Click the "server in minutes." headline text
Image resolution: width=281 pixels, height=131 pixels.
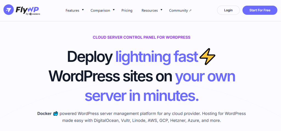click(142, 96)
